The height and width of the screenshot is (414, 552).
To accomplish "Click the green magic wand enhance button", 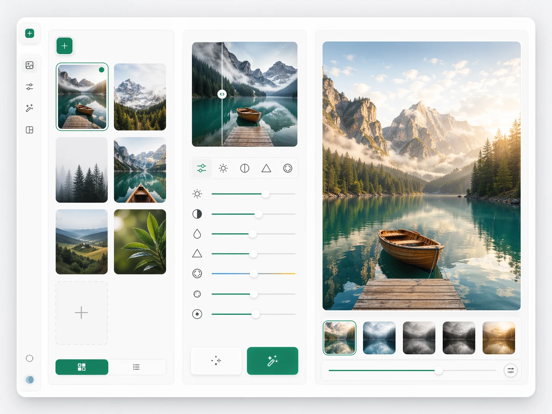I will pyautogui.click(x=273, y=361).
